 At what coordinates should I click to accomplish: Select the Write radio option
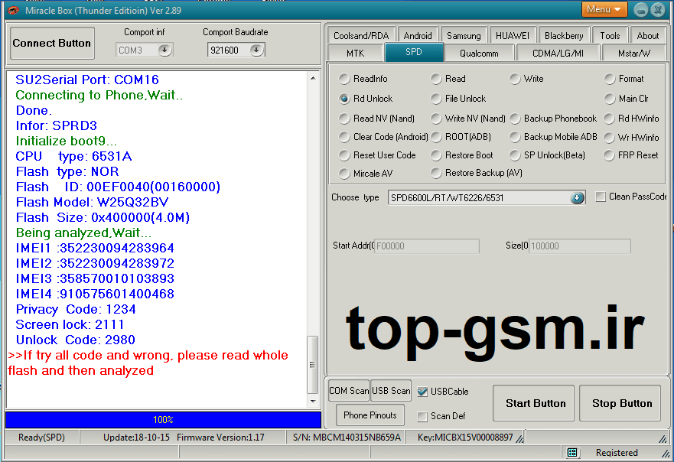[x=515, y=79]
